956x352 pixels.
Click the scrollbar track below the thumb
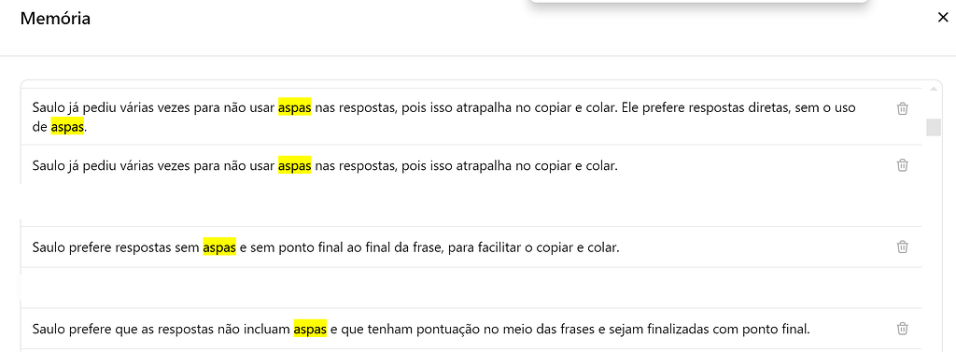[934, 244]
